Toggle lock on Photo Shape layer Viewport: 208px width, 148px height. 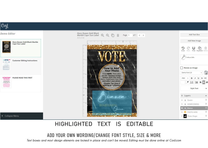pos(182,116)
